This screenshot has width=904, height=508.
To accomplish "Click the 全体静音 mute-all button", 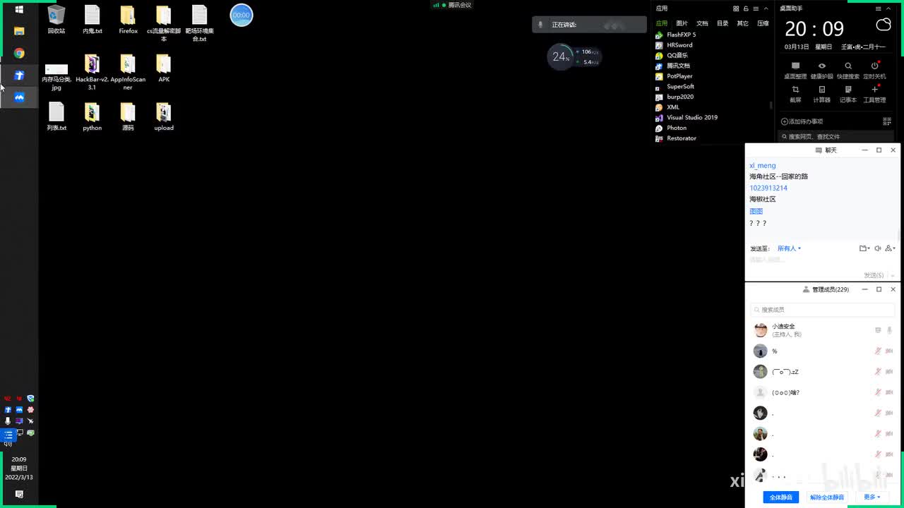I will pos(781,497).
